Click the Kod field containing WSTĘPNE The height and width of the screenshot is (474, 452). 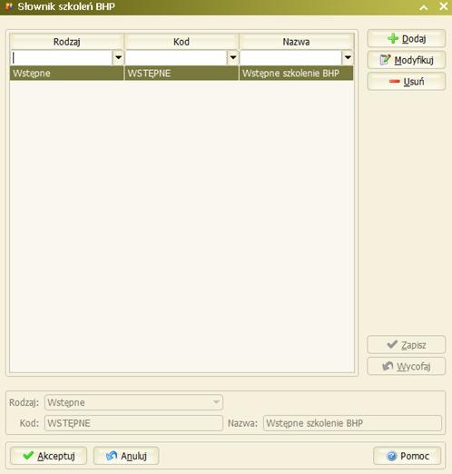(x=133, y=423)
